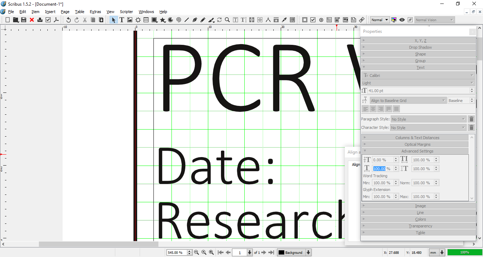
Task: Select the Text Frame tool
Action: click(122, 20)
